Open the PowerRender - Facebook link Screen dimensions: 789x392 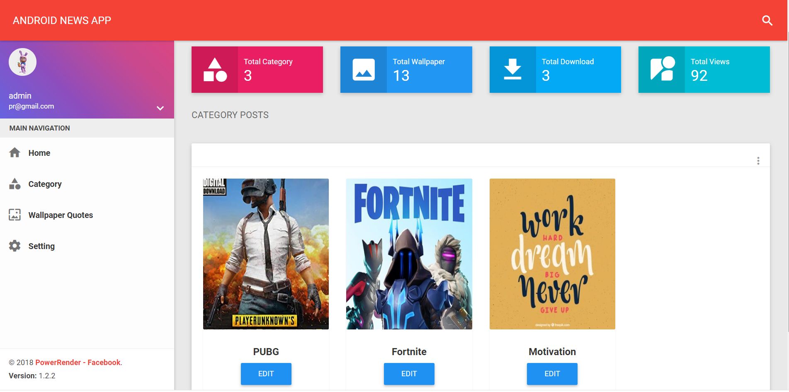coord(78,363)
